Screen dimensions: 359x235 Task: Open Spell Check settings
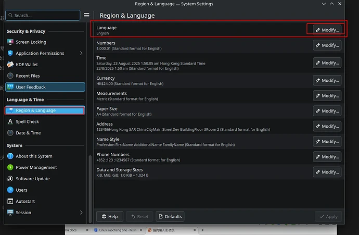coord(27,122)
